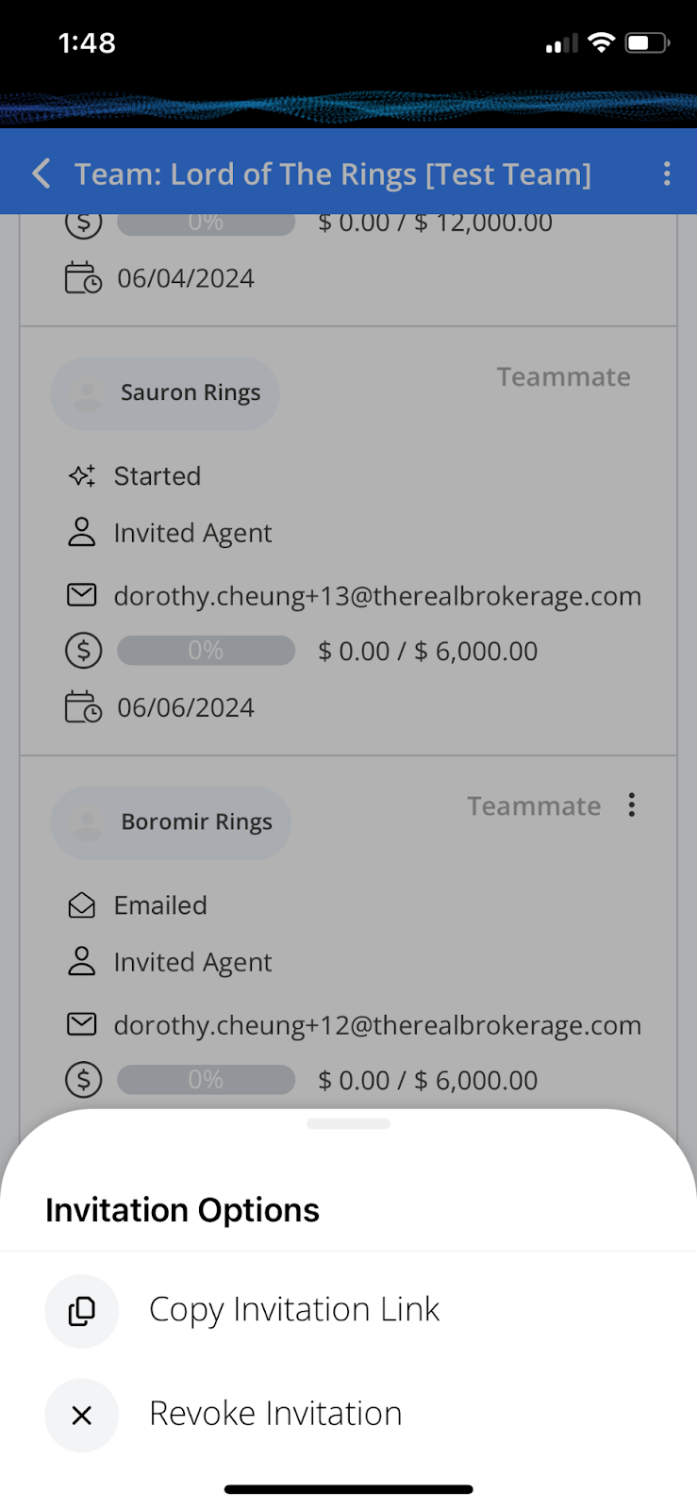The width and height of the screenshot is (697, 1509).
Task: Tap the calendar icon beside 06/06/2024
Action: [83, 706]
